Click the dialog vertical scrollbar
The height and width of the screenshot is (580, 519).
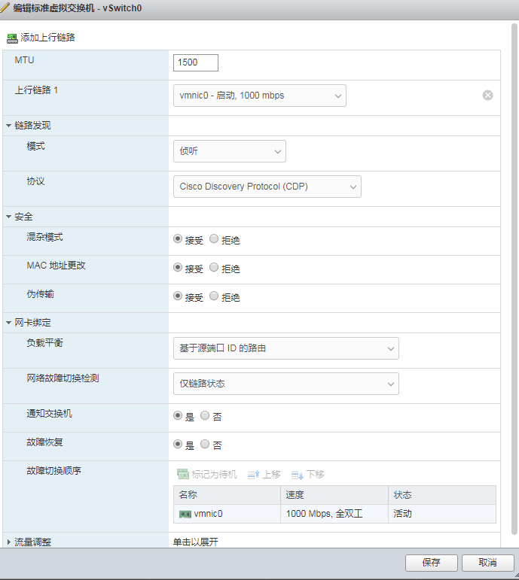coord(514,279)
